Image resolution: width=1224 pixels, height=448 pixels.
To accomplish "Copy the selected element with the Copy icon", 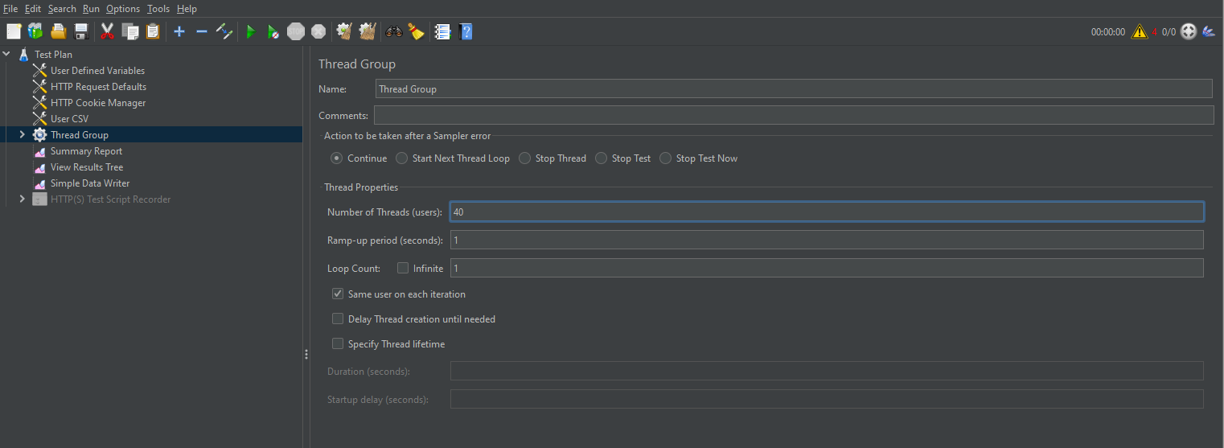I will tap(130, 31).
